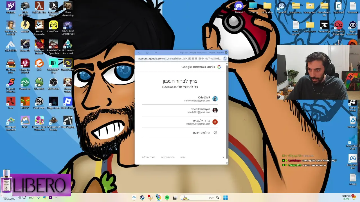Click the Chrome address bar with accounts.google.com
This screenshot has width=360, height=202.
(179, 59)
